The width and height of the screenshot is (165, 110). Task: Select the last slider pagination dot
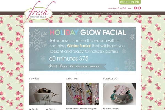click(89, 73)
